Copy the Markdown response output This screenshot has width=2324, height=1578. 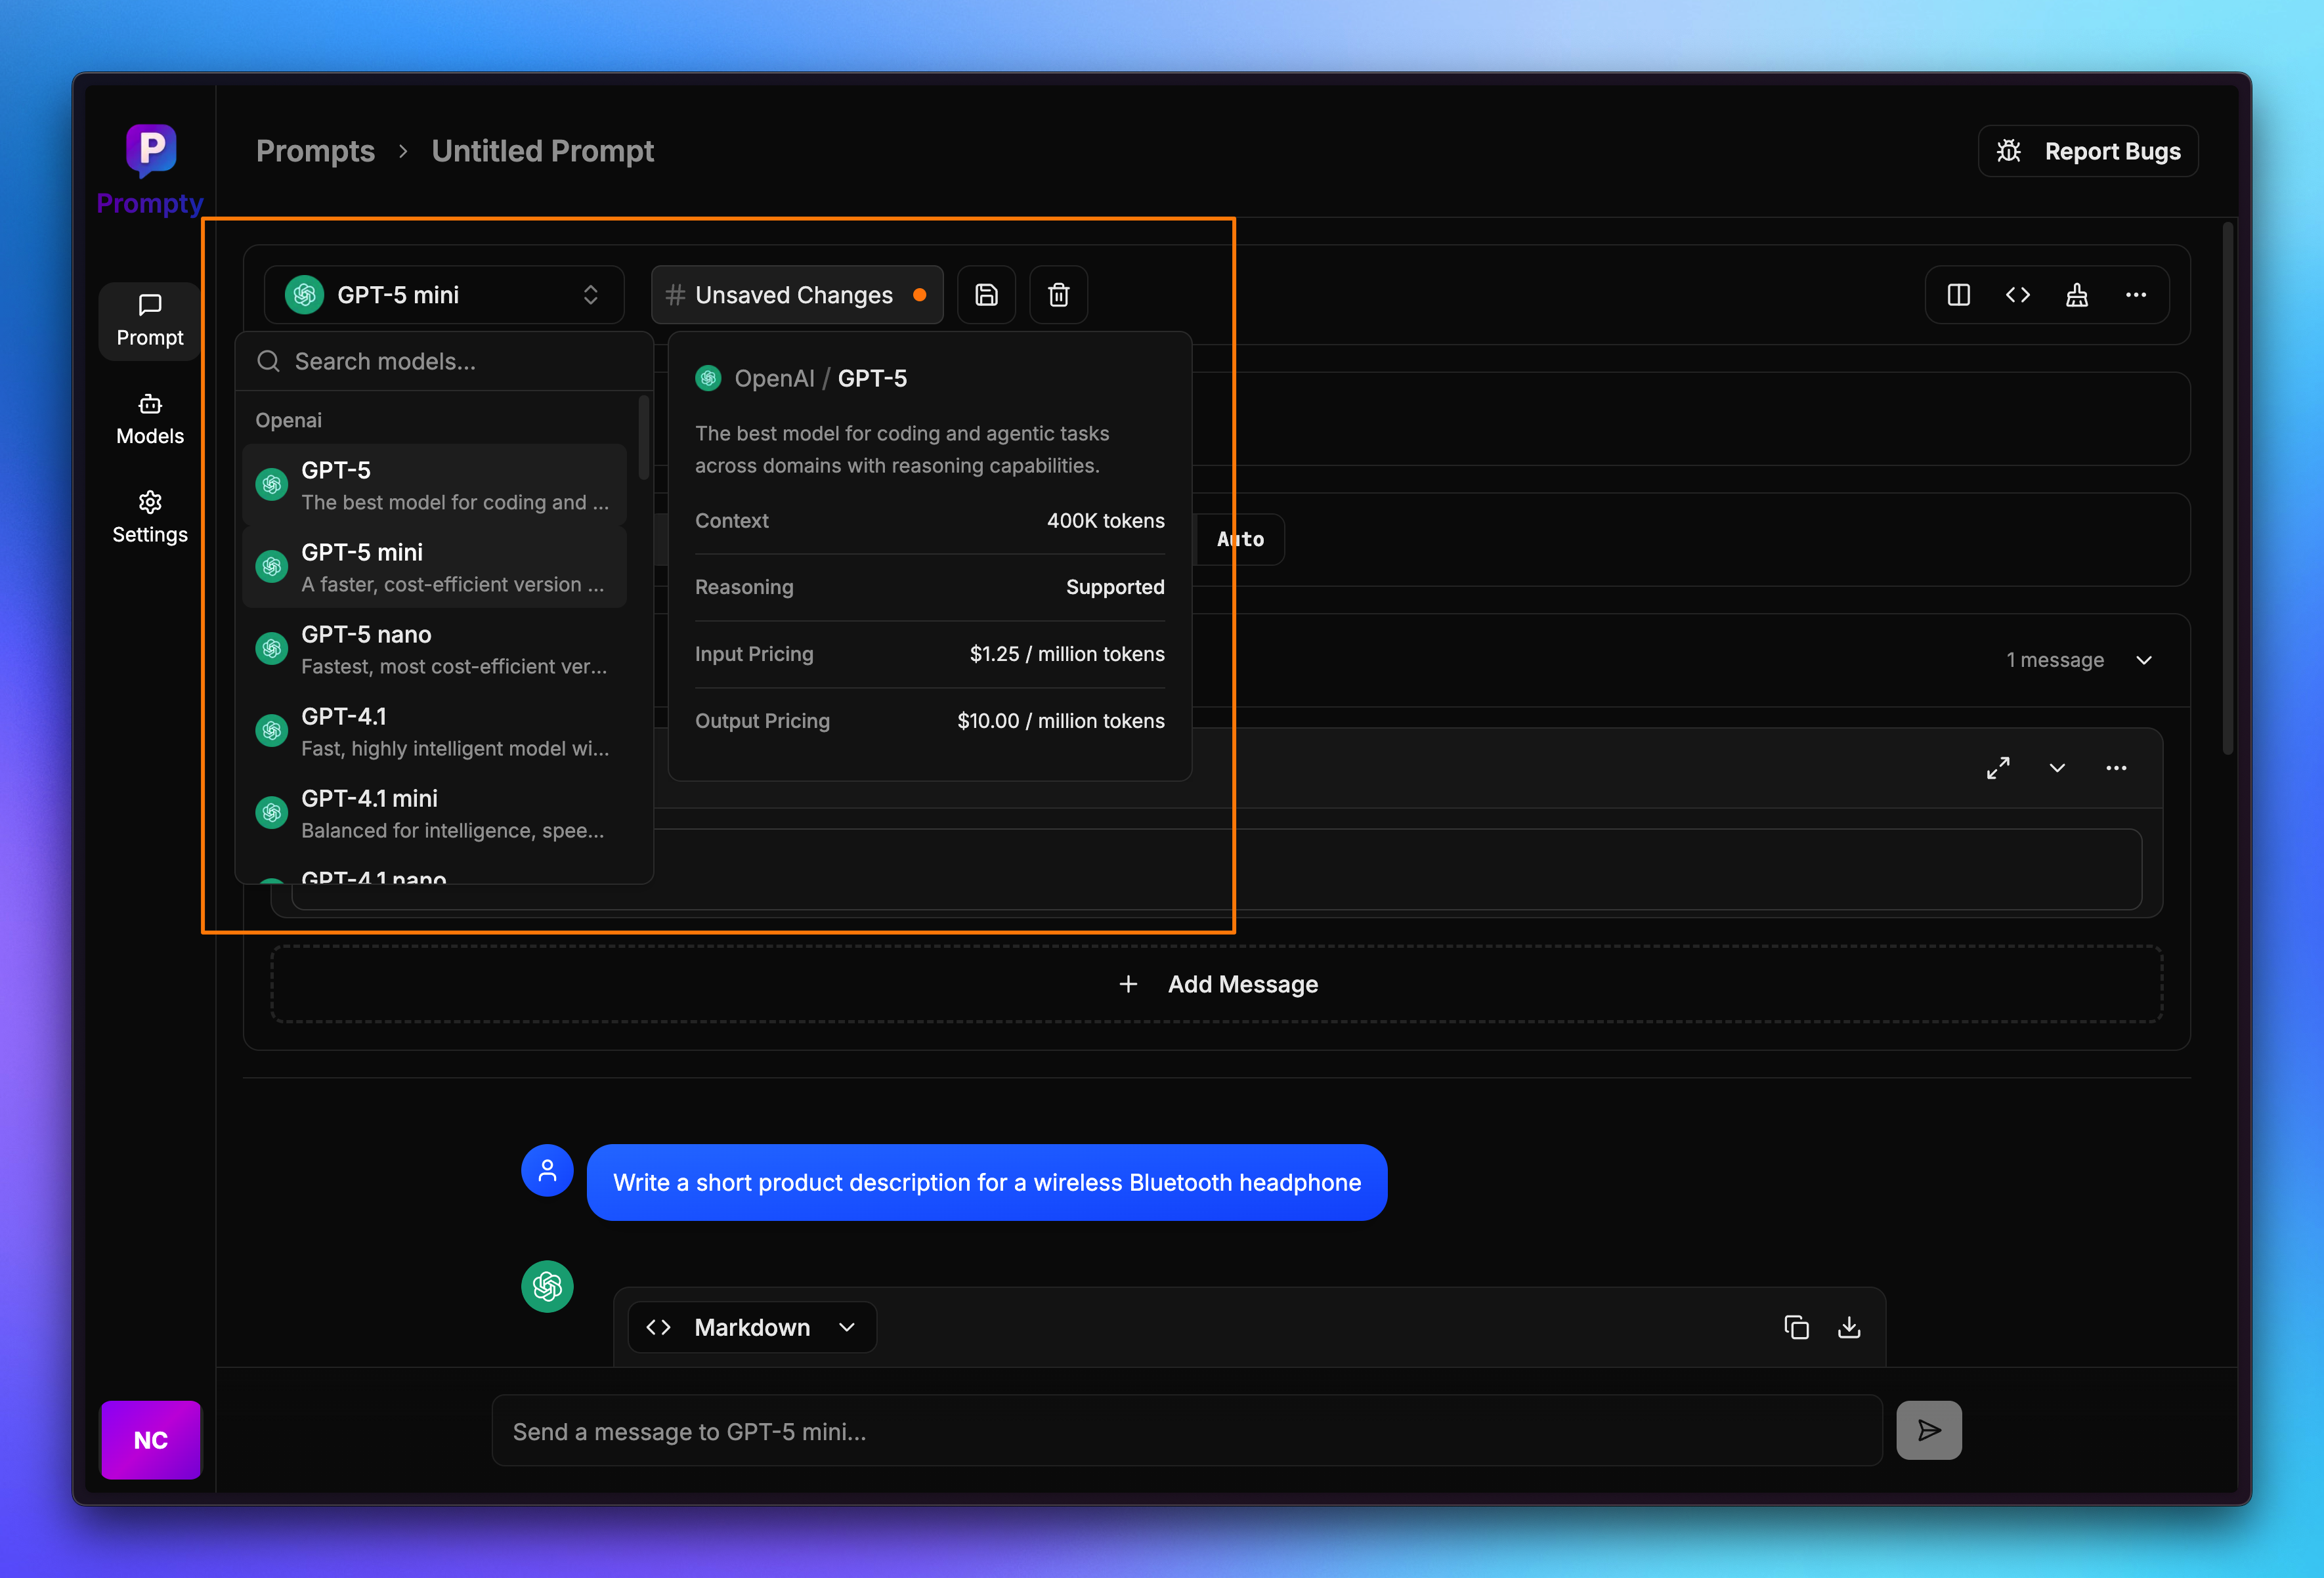(1796, 1327)
